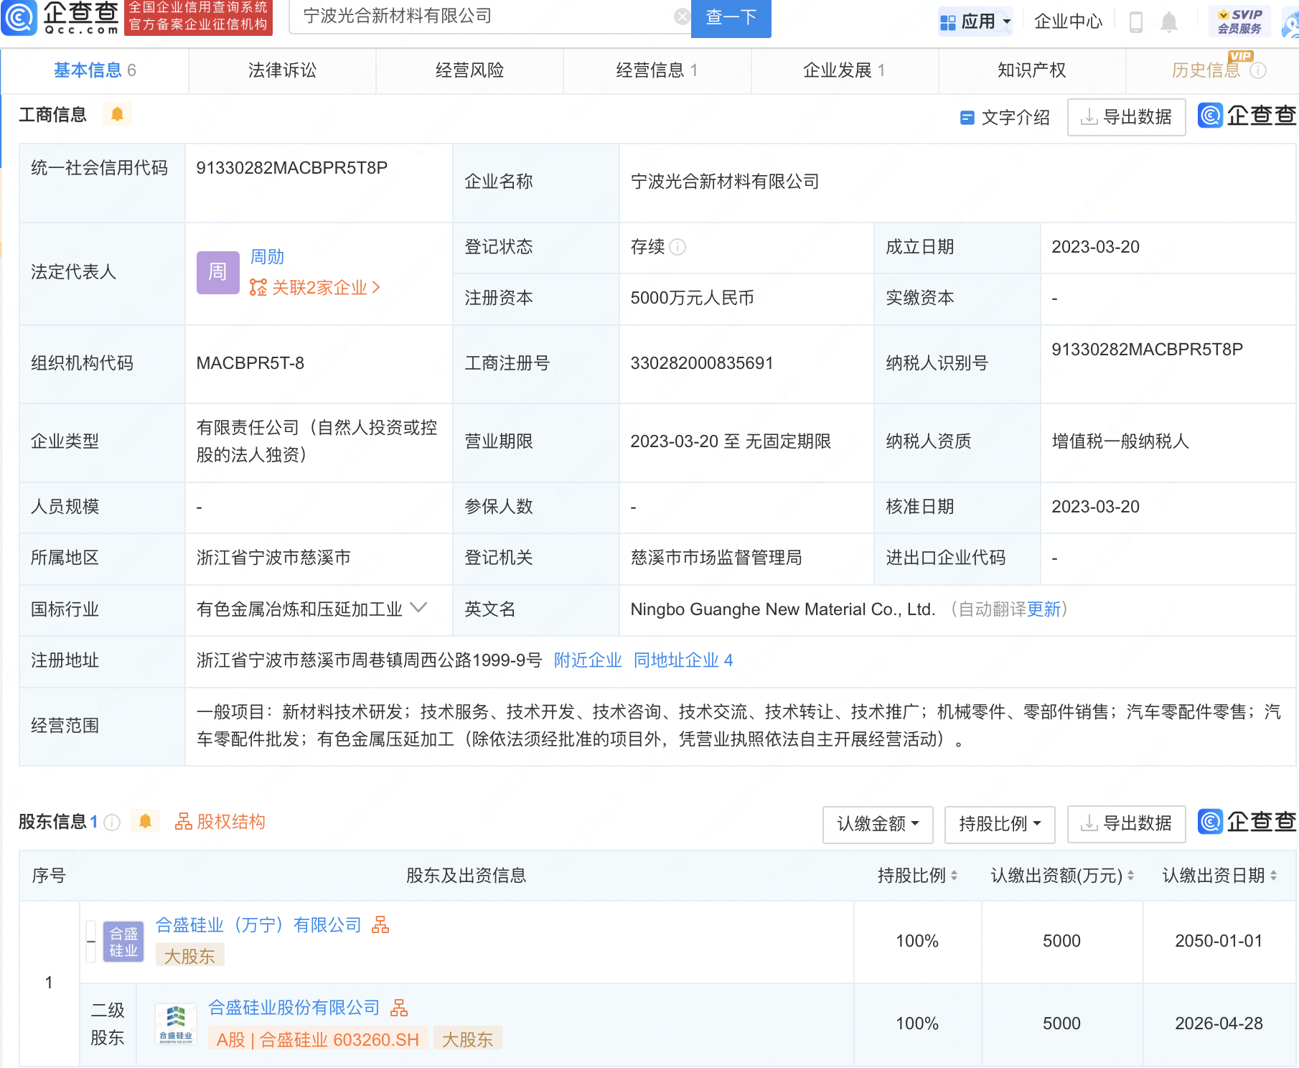The height and width of the screenshot is (1068, 1299).
Task: Open equity chart icon for 合盛硅业（万宁）有限公司
Action: pyautogui.click(x=380, y=924)
